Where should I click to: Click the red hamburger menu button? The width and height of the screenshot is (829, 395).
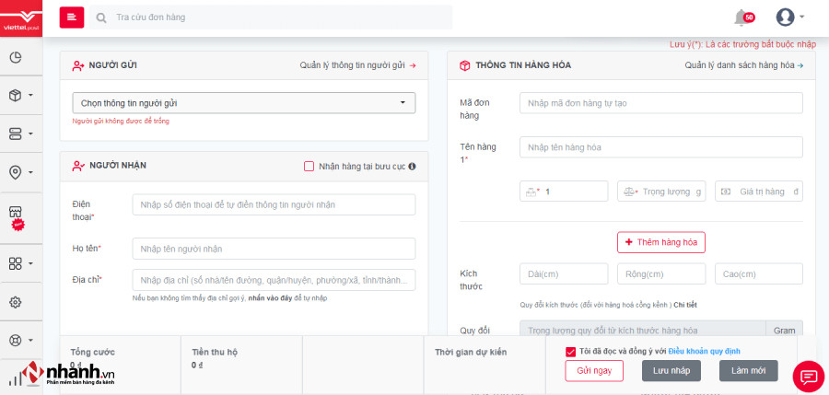click(x=72, y=17)
